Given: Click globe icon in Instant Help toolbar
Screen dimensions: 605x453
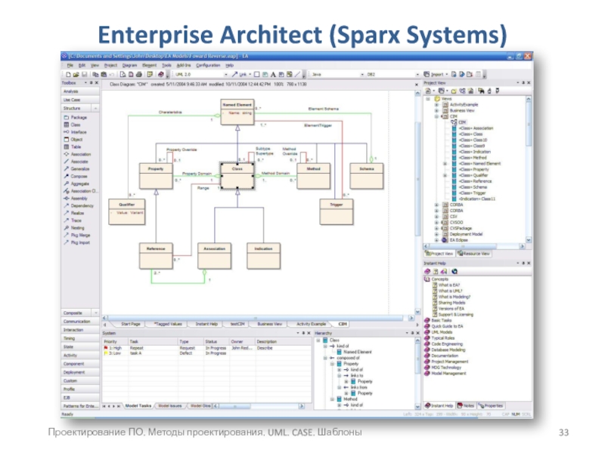Looking at the screenshot, I should click(455, 272).
